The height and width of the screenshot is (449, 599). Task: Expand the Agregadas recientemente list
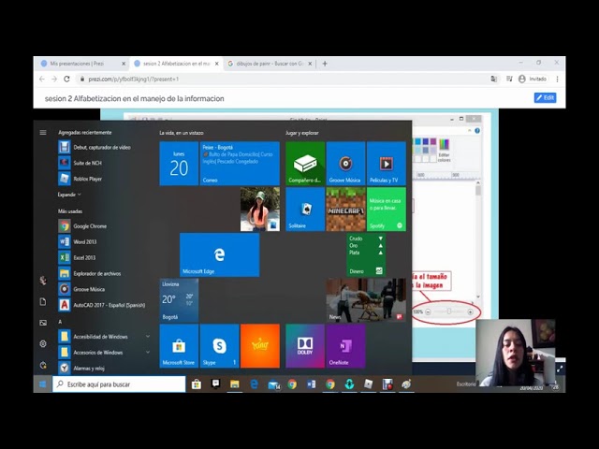pos(69,195)
